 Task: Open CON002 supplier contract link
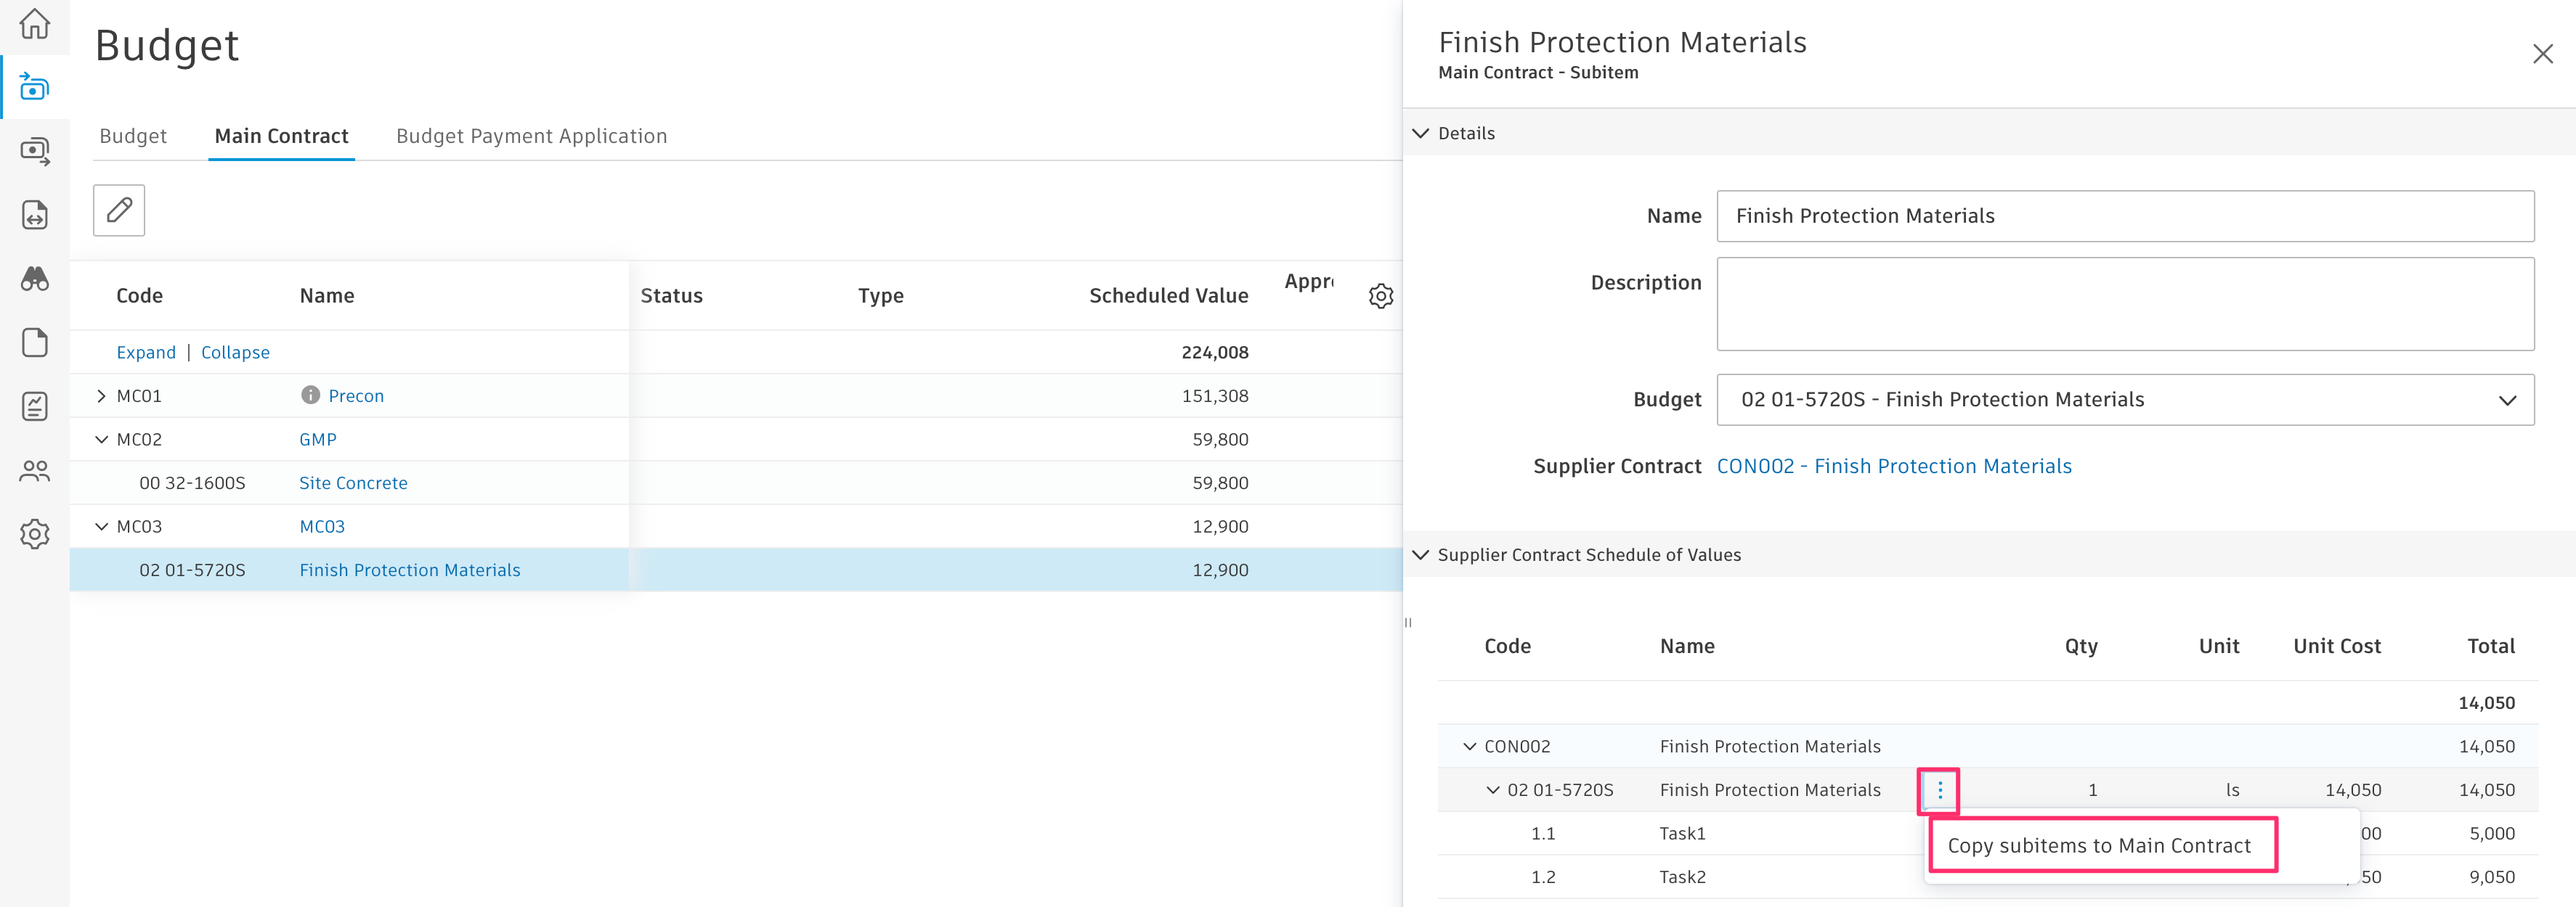[1893, 467]
